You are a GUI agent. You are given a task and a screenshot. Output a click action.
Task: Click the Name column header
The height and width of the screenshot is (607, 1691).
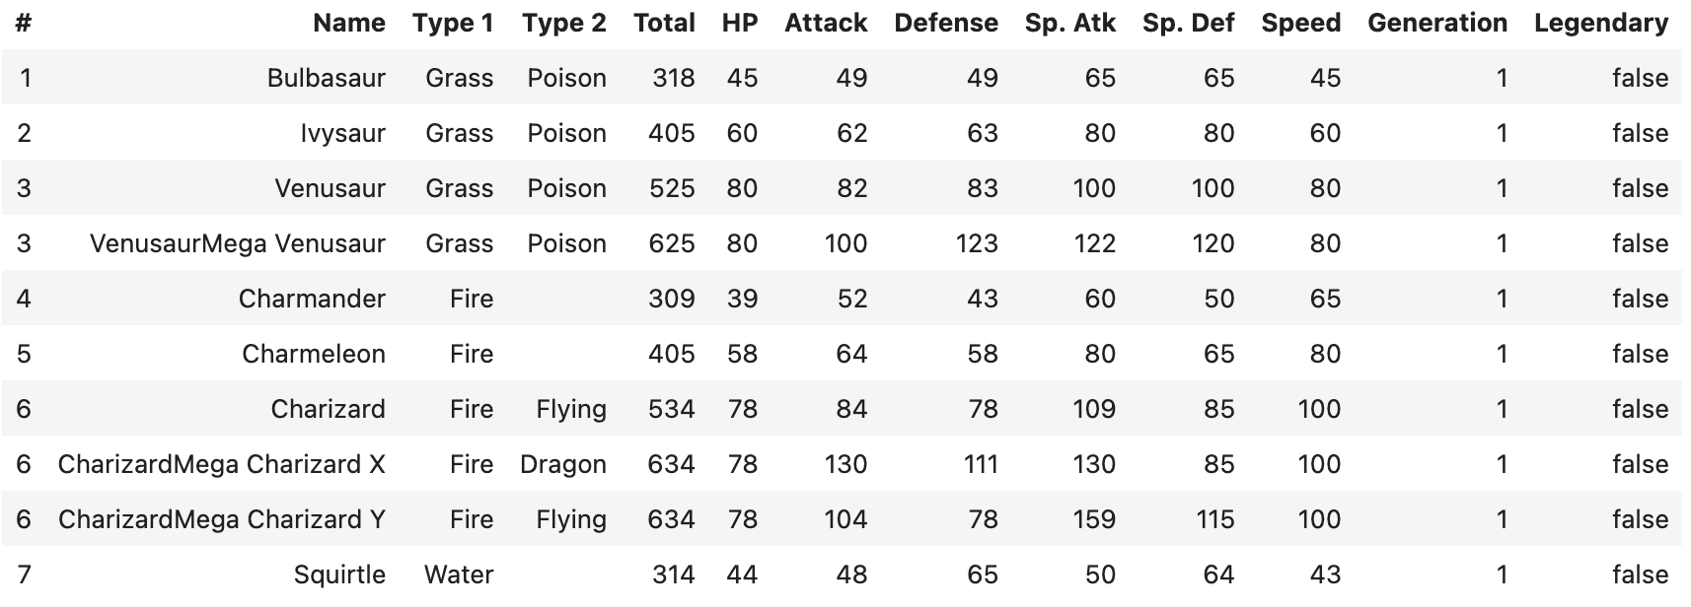[349, 23]
